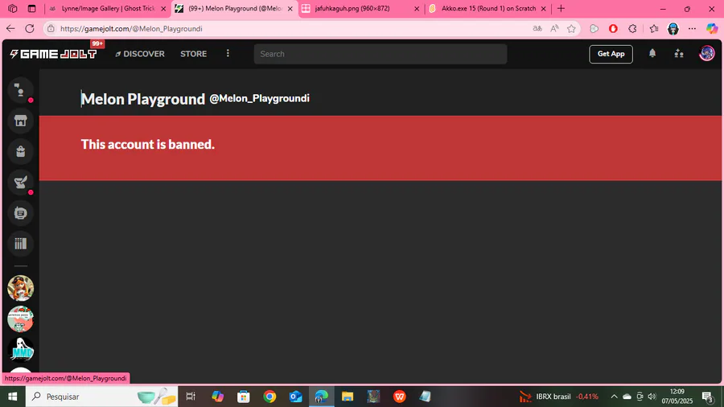
Task: View site information lock icon
Action: [51, 29]
